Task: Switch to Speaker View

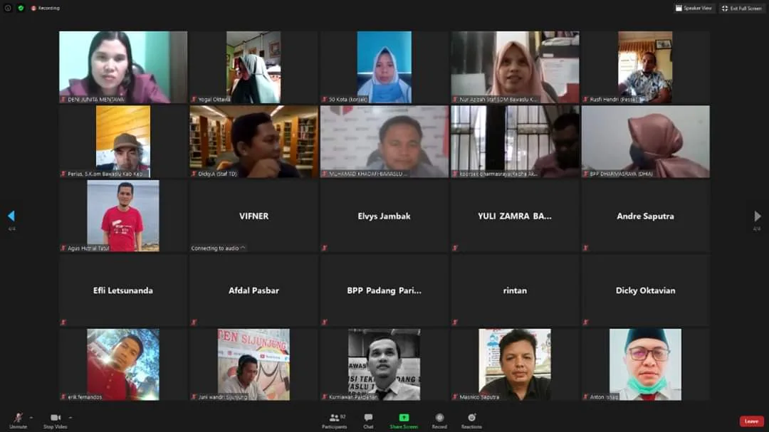Action: point(694,8)
